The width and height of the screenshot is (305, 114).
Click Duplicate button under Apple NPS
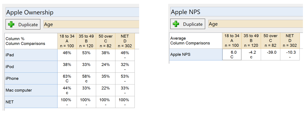(188, 24)
